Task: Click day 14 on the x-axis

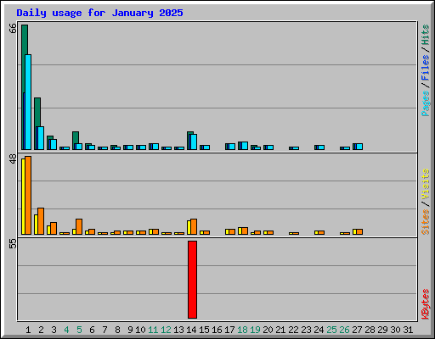Action: tap(191, 330)
